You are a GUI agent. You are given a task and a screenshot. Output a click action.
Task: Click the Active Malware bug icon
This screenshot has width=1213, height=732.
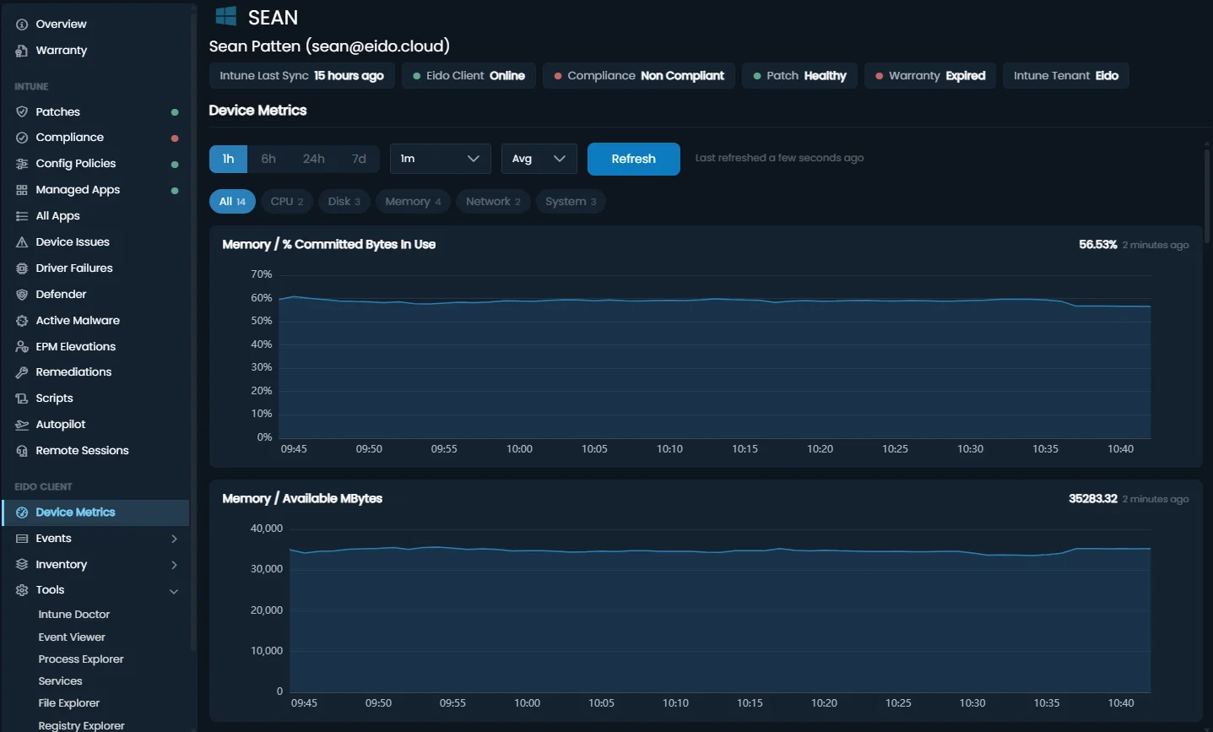(x=22, y=321)
